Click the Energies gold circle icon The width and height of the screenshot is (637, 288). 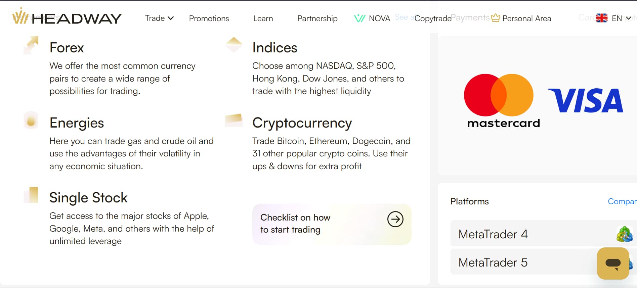coord(31,121)
